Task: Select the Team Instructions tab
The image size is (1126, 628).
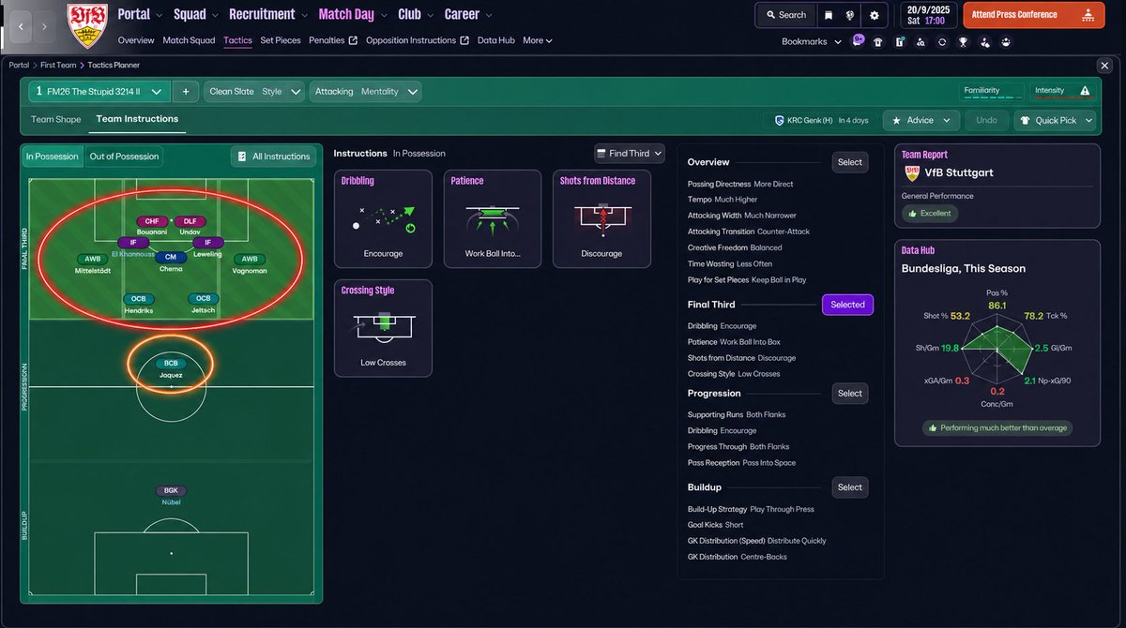Action: pos(137,119)
